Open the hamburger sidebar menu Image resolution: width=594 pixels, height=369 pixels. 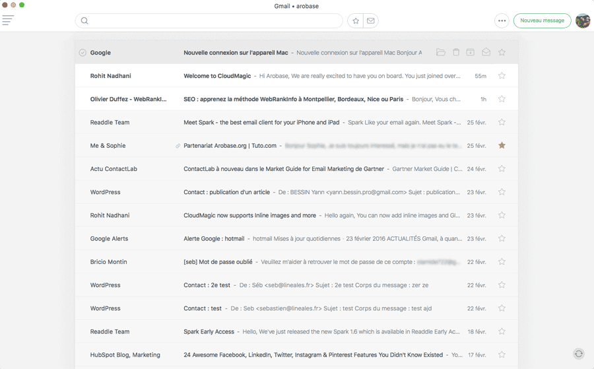(8, 20)
